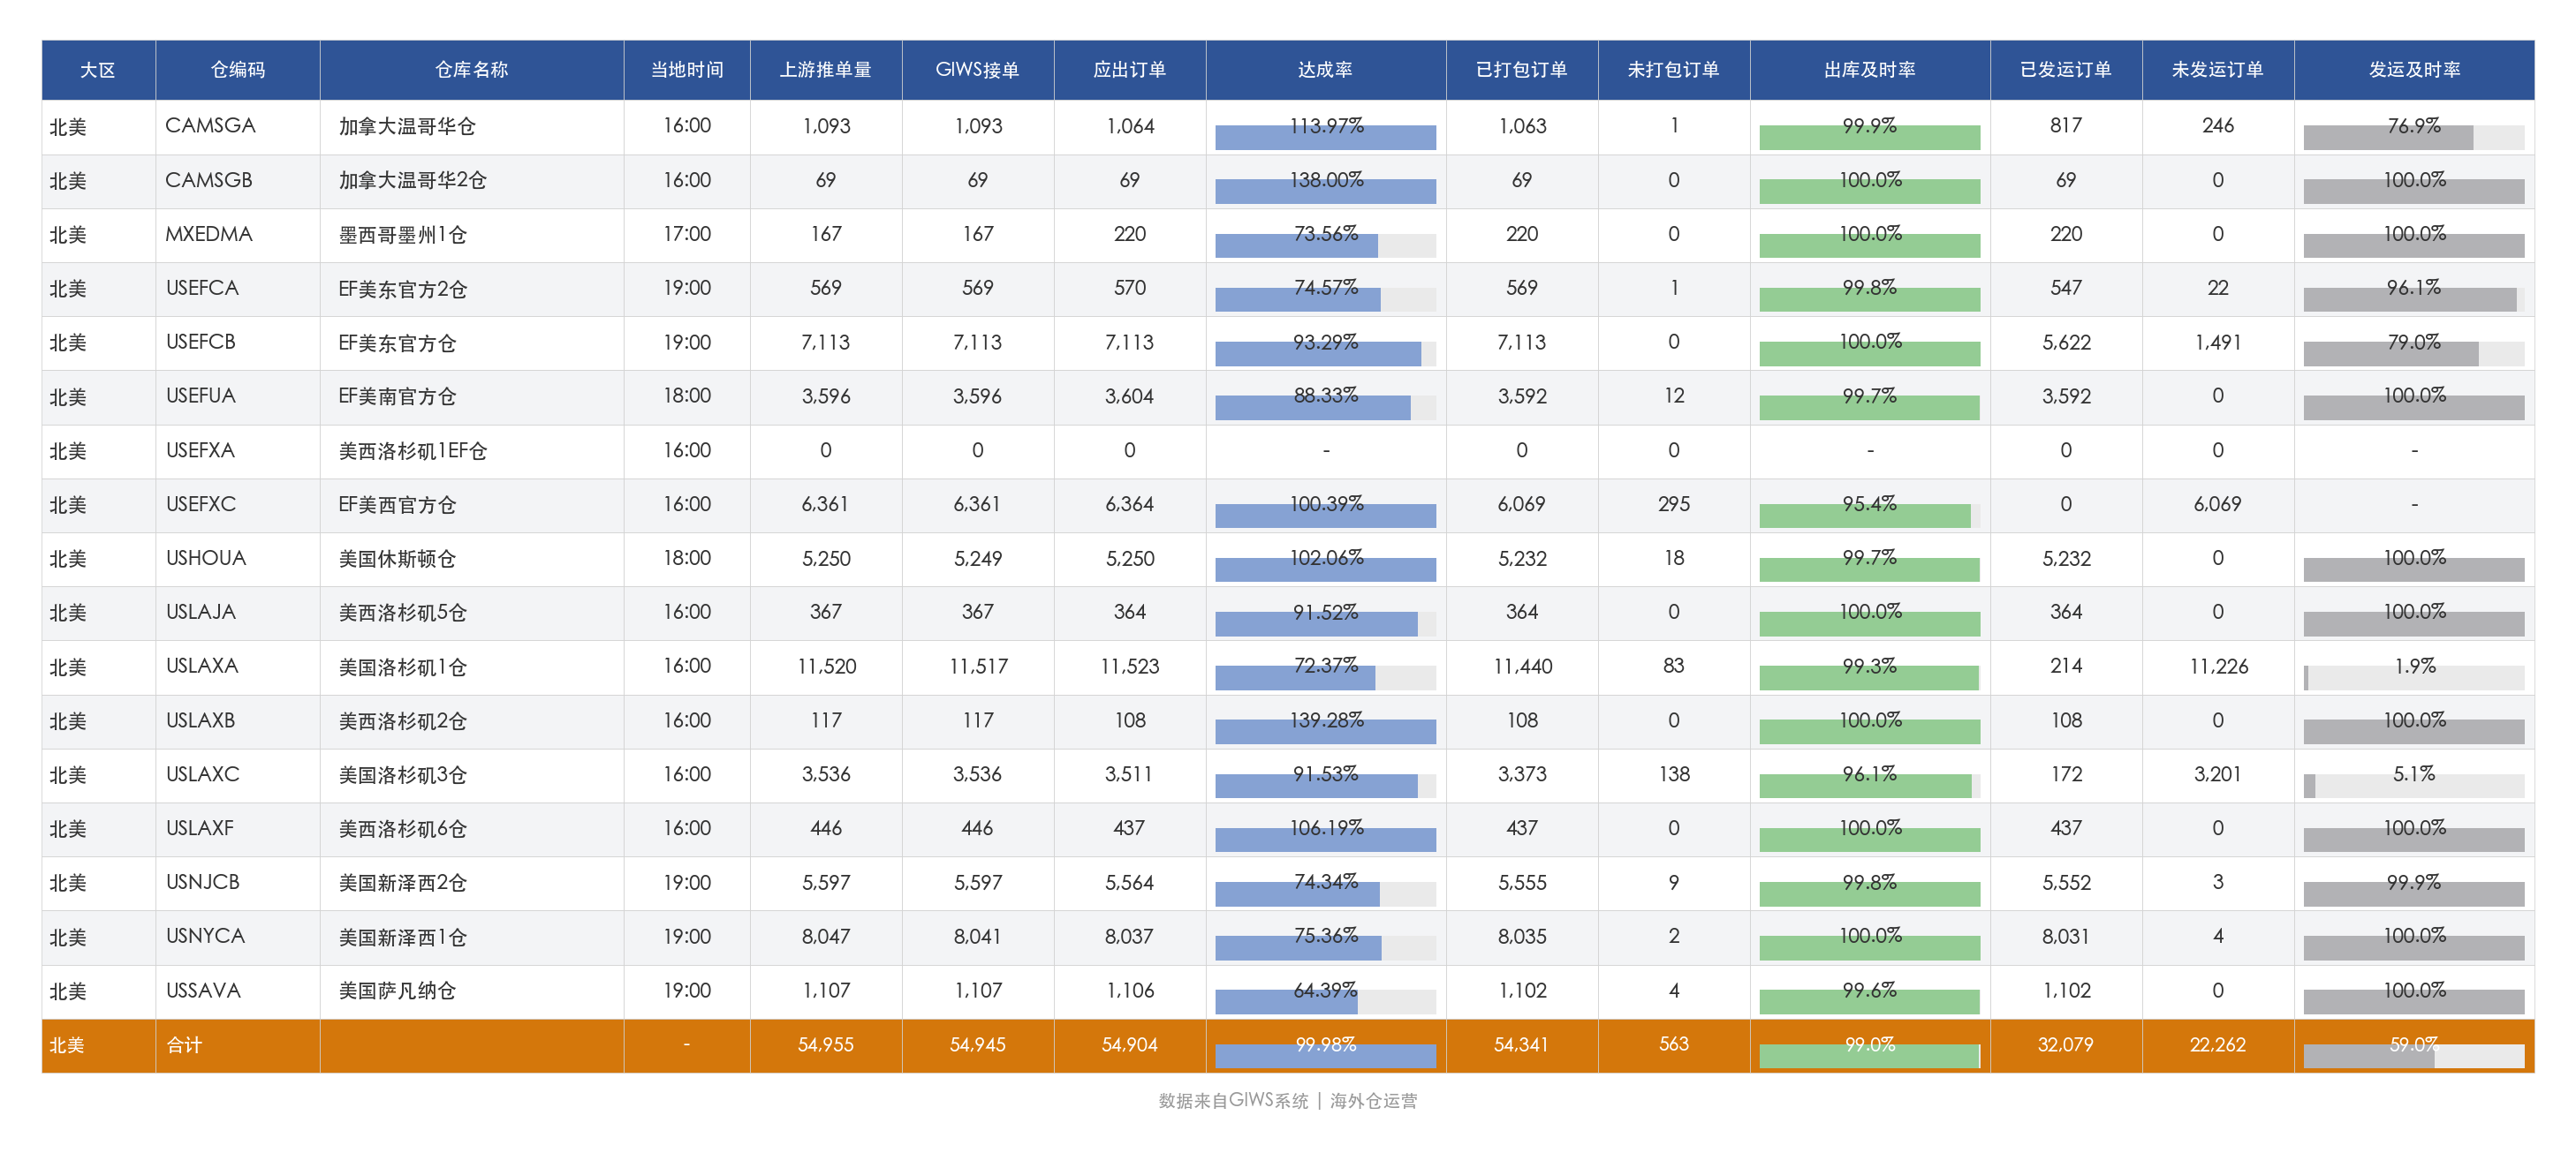
Task: Click the 达成率 column header
Action: tap(1325, 70)
